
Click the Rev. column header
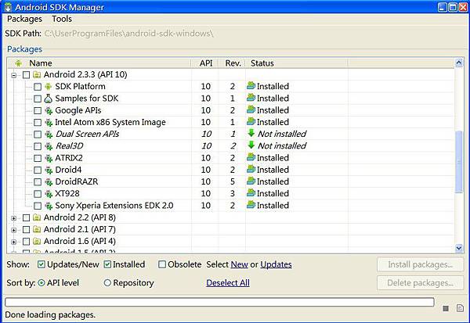point(233,63)
